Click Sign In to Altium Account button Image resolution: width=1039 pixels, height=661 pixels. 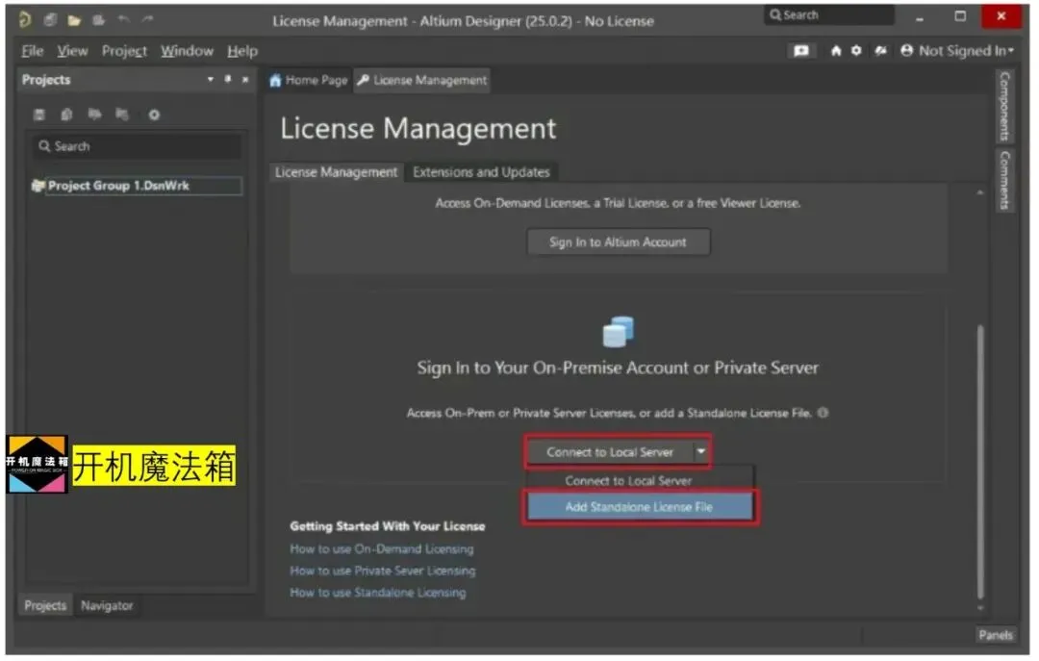tap(619, 242)
